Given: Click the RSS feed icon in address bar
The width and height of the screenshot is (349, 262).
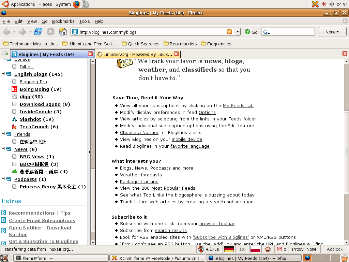Looking at the screenshot, I should 229,32.
